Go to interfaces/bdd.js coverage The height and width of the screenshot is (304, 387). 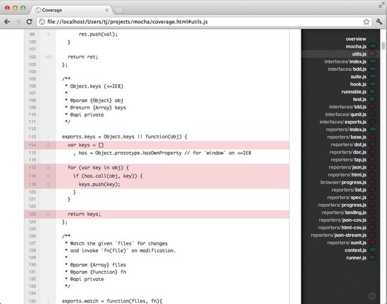tap(347, 69)
